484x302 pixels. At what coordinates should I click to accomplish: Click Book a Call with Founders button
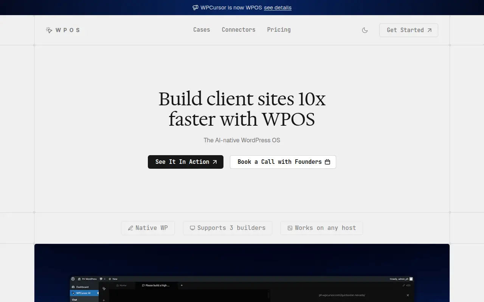pyautogui.click(x=283, y=162)
